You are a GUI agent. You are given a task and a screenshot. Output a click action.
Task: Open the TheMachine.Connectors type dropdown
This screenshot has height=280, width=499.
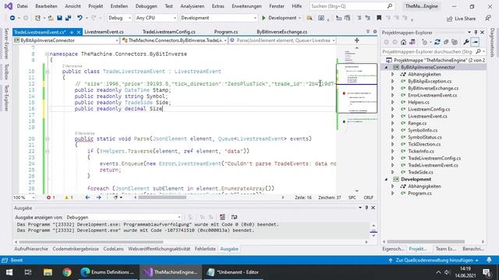pos(174,40)
